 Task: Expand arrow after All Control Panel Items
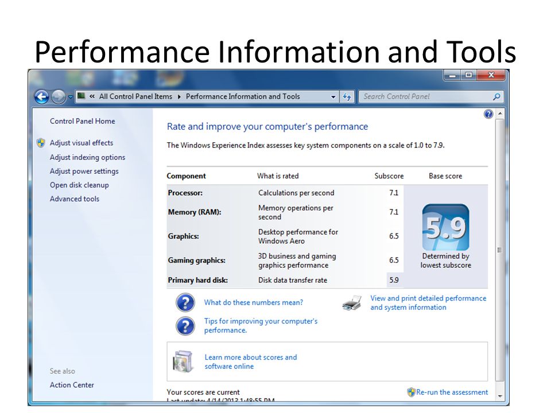[x=179, y=96]
